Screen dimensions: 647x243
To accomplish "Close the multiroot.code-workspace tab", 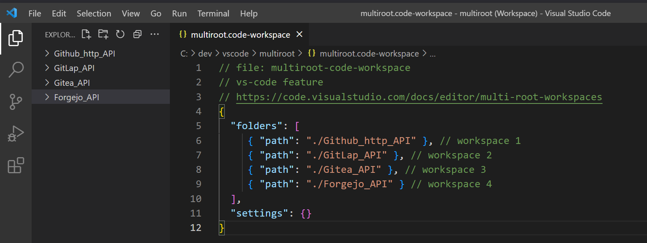I will (x=299, y=34).
